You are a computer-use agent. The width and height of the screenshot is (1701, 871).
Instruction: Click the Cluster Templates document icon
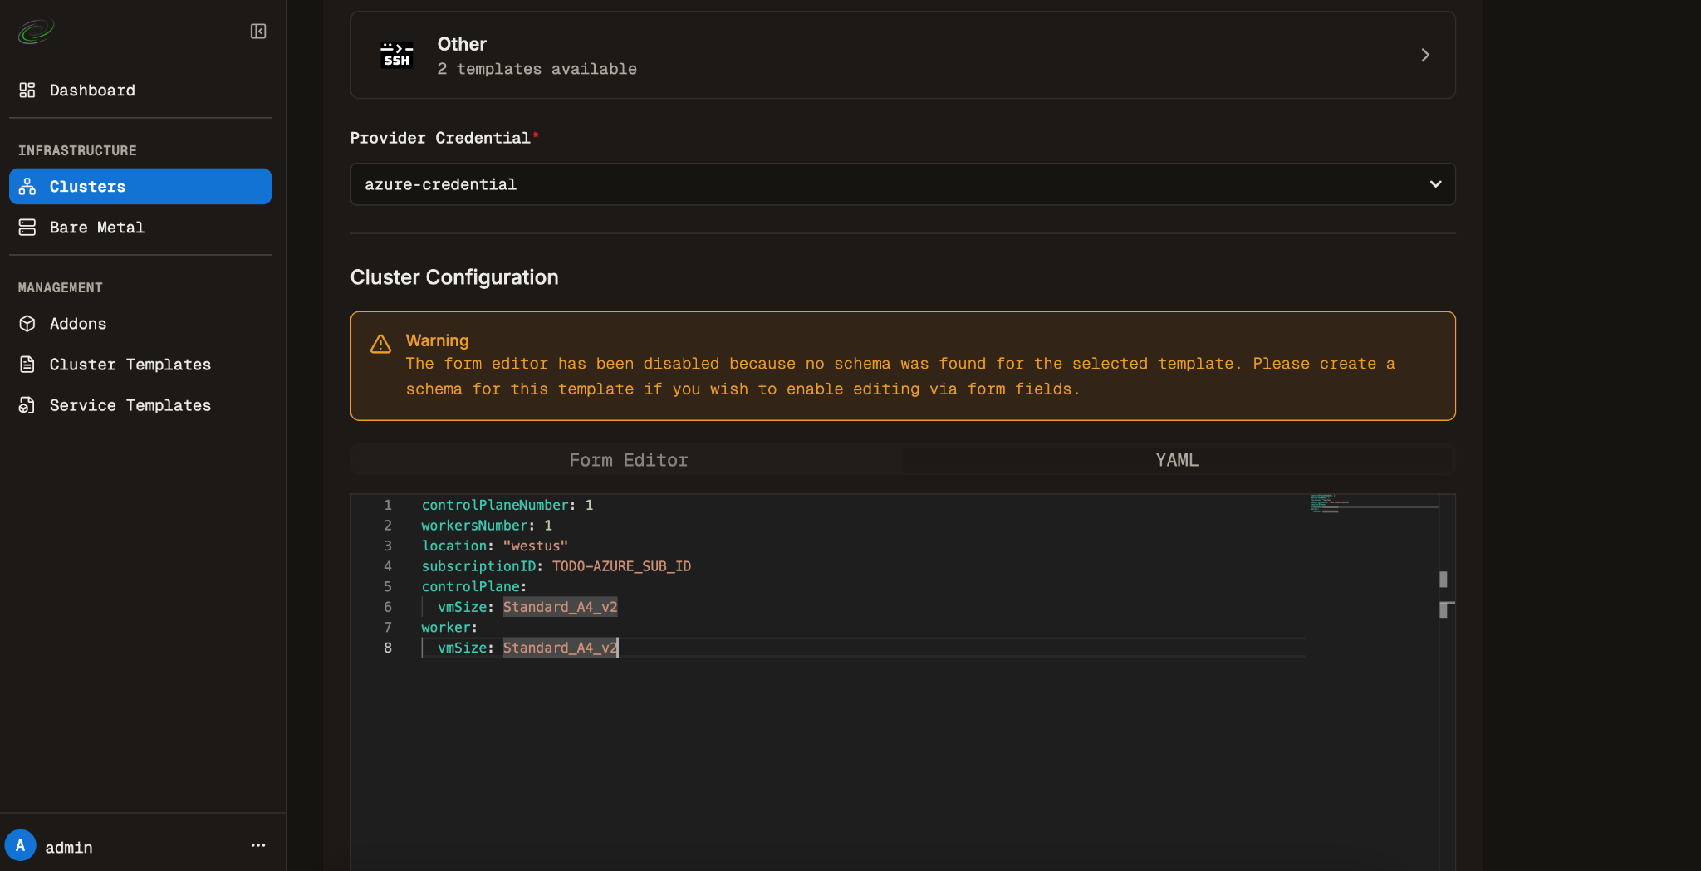coord(27,365)
